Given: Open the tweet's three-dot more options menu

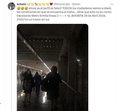Looking at the screenshot, I should pos(112,4).
